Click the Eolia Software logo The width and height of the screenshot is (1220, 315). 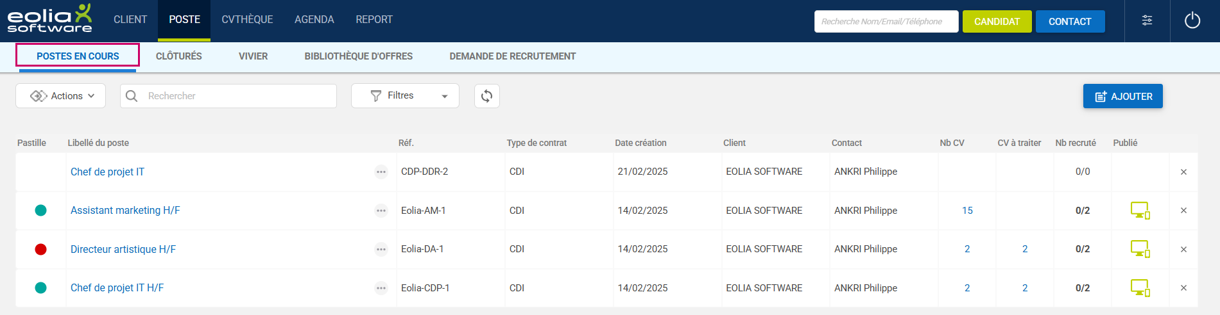(49, 19)
